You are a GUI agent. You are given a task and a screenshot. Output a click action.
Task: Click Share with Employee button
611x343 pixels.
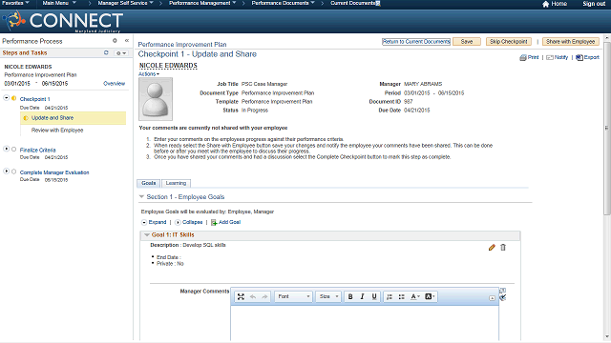(571, 42)
